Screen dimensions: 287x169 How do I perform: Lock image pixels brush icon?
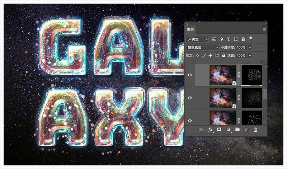[204, 55]
